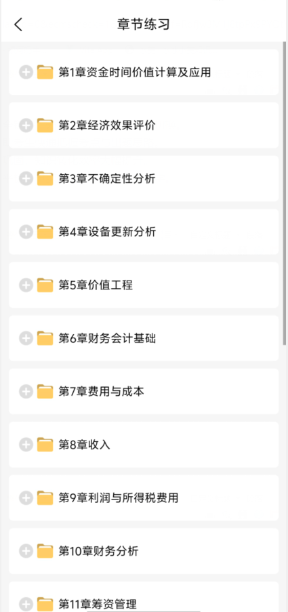
Task: Click folder icon of 第1章资金时间价值计算及应用
Action: [45, 73]
